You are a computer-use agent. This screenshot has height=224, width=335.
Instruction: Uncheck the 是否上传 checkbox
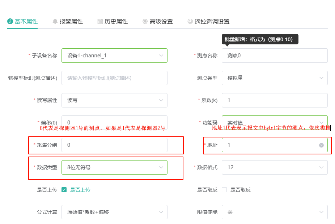tap(64, 190)
